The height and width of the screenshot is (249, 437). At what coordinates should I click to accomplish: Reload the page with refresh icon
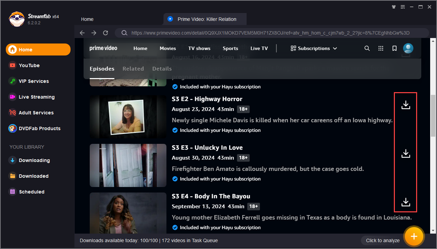105,33
